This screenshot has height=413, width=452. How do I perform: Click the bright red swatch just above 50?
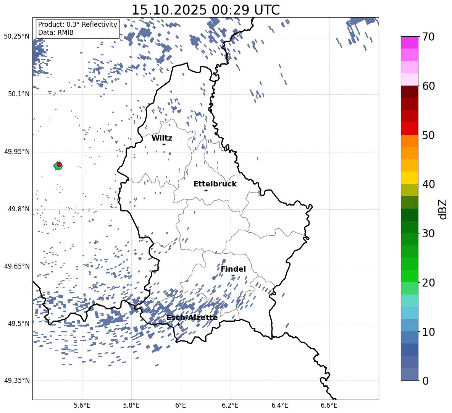(x=409, y=129)
